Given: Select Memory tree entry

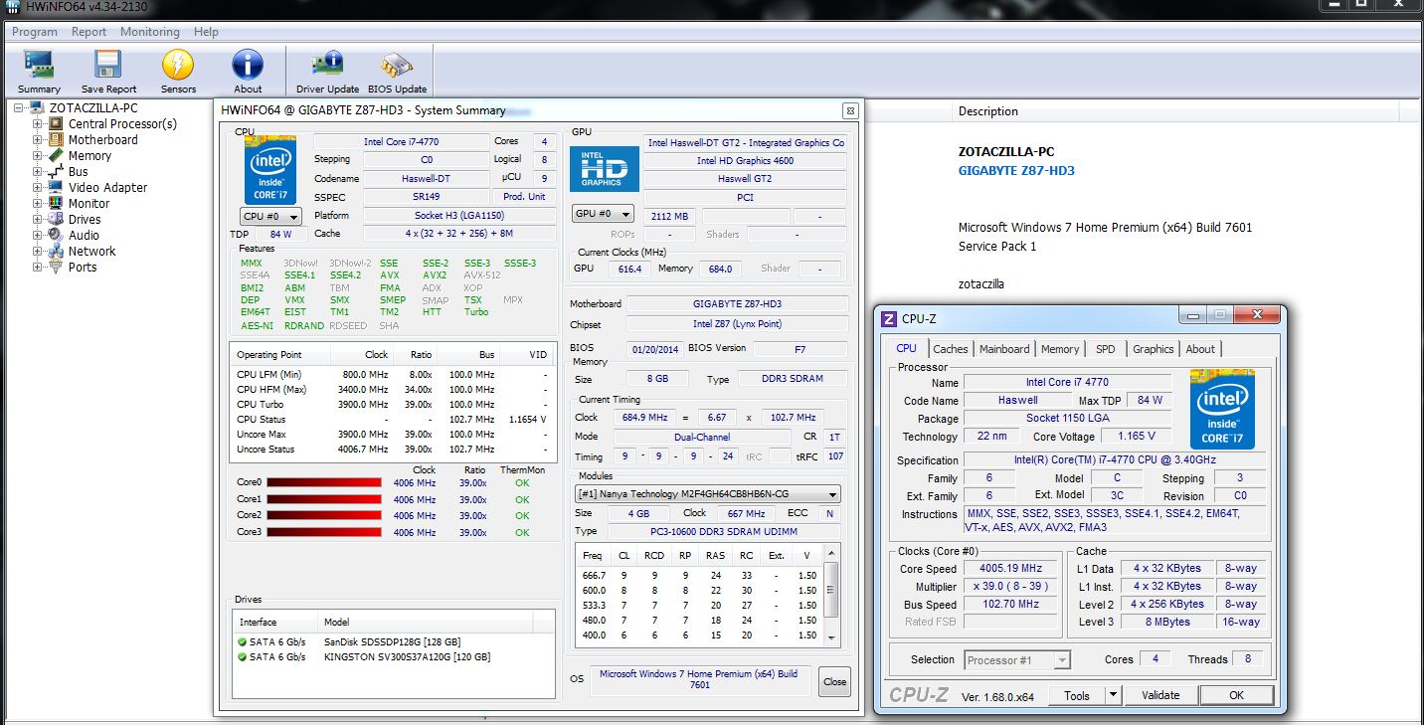Looking at the screenshot, I should point(89,156).
